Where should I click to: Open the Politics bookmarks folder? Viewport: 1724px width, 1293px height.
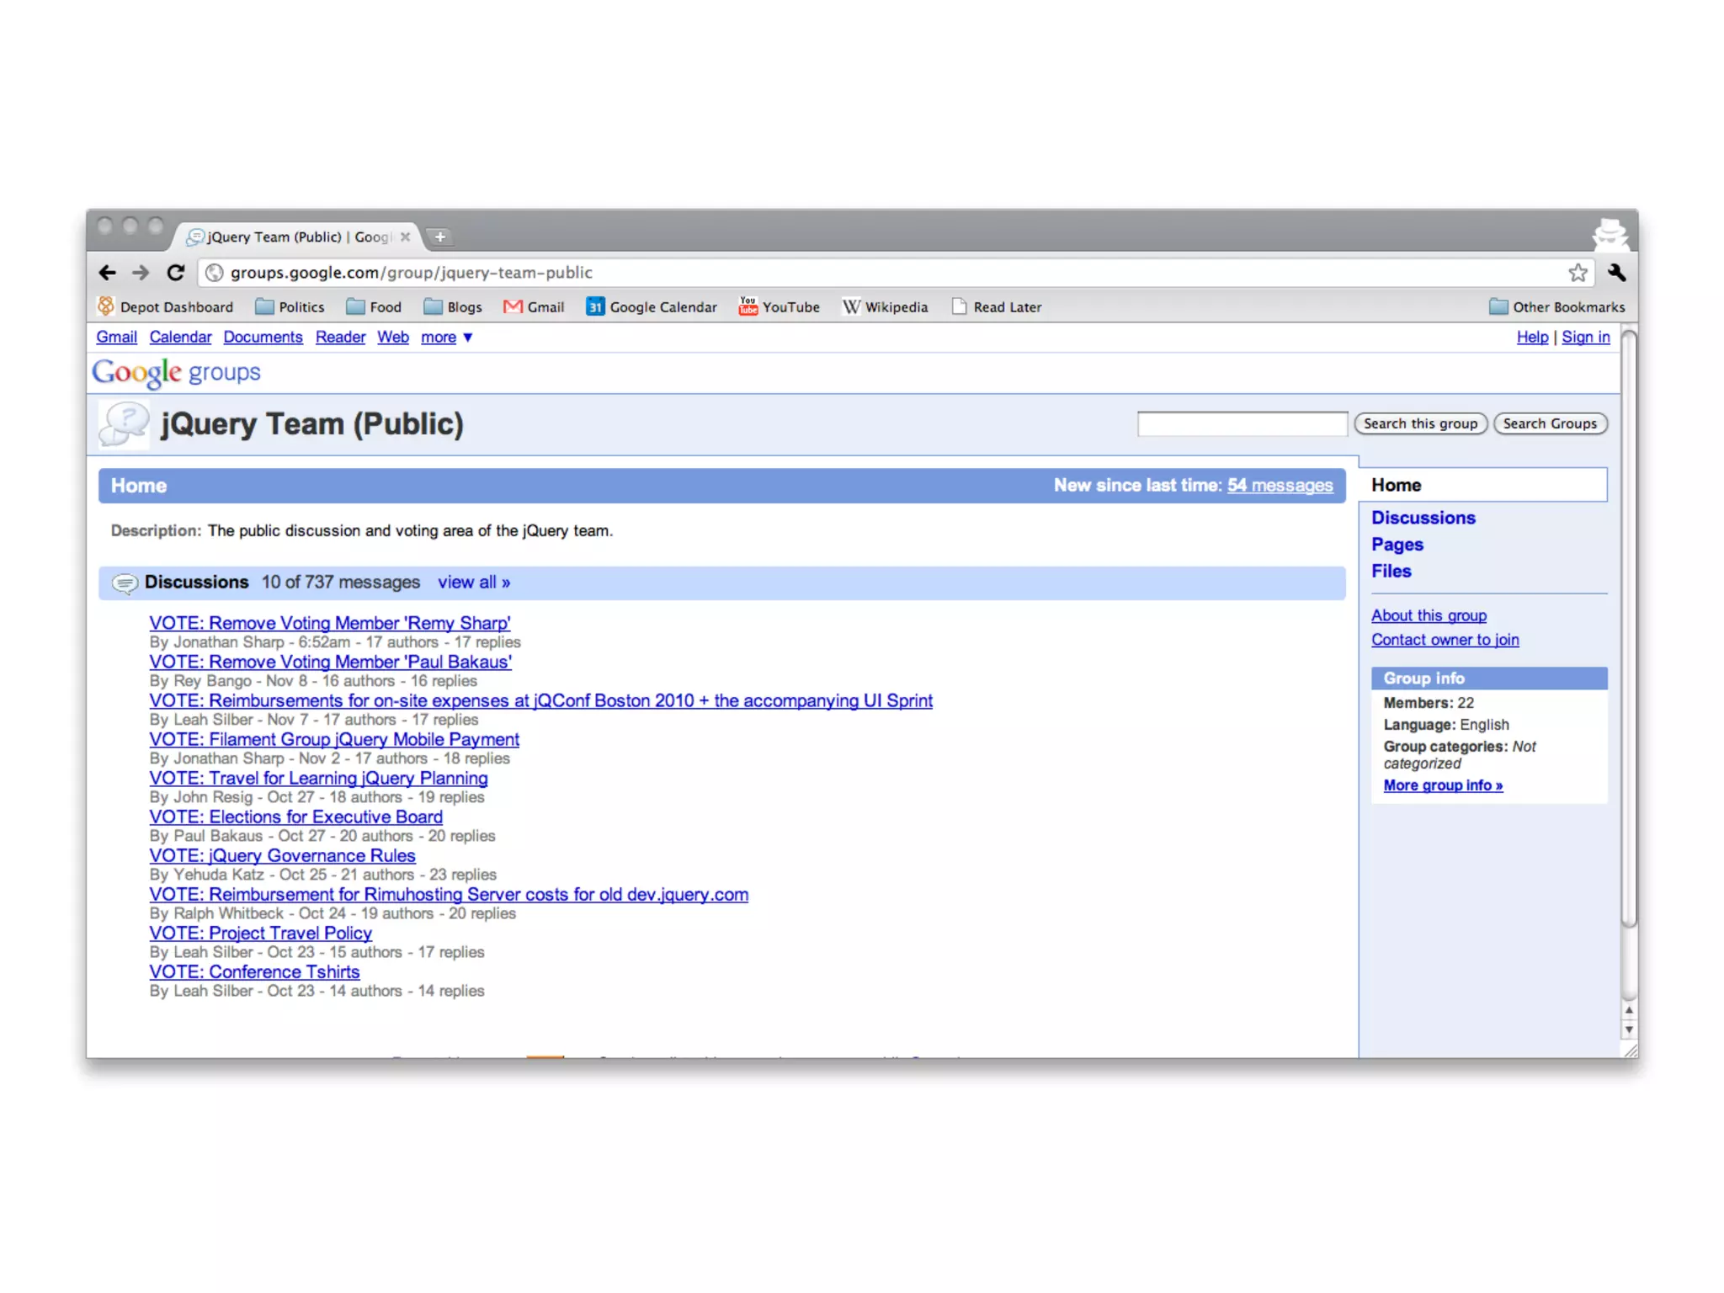pos(290,307)
